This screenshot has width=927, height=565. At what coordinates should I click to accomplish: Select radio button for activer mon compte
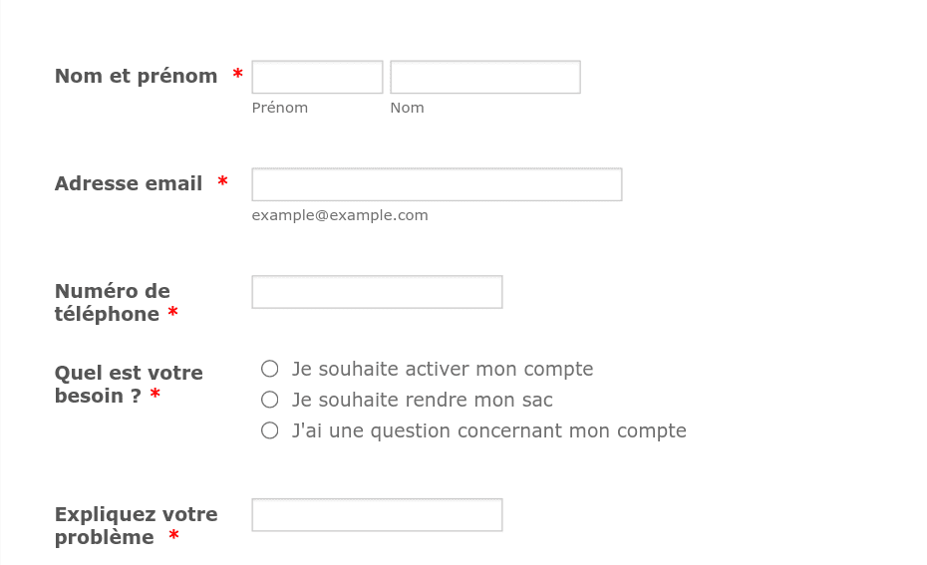269,369
